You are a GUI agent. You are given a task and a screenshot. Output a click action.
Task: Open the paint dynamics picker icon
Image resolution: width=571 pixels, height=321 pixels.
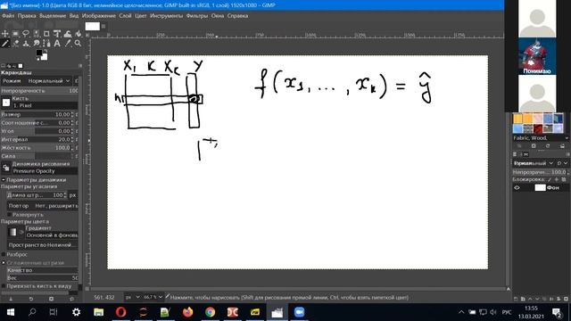coord(6,168)
